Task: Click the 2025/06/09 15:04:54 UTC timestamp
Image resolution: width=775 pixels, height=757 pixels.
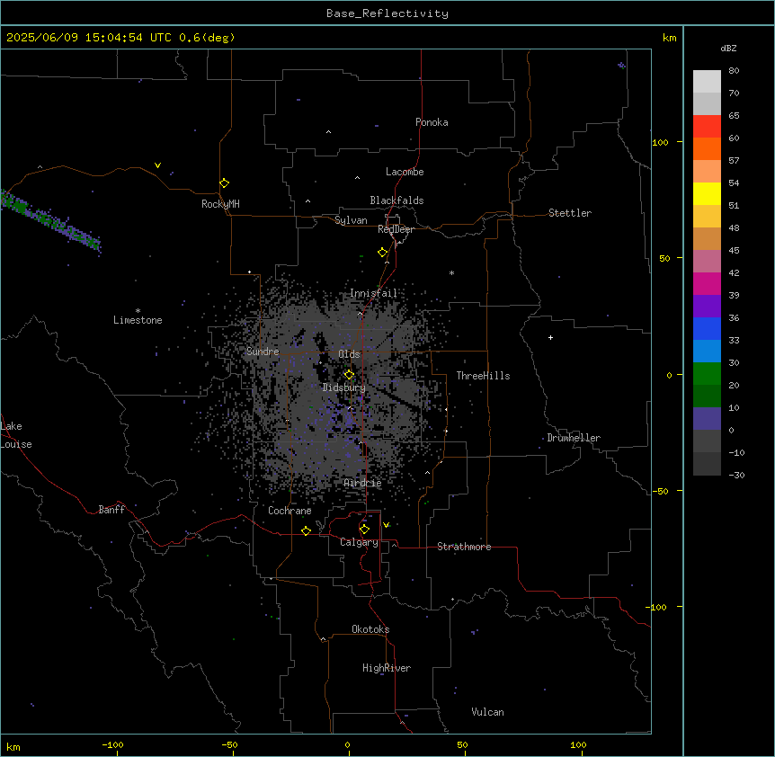Action: tap(89, 38)
